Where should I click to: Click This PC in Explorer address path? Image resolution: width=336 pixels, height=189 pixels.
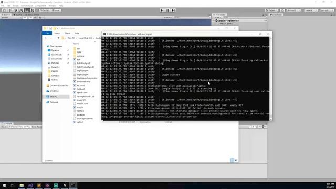pyautogui.click(x=71, y=38)
